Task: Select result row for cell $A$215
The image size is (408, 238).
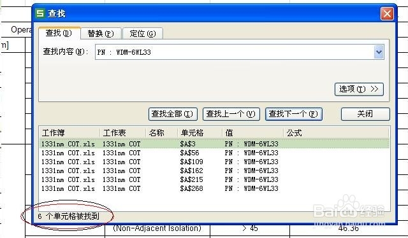Action: coord(214,179)
